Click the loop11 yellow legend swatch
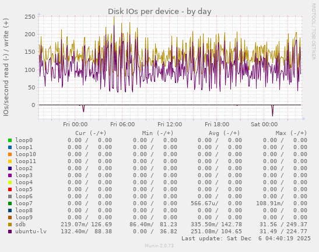The image size is (319, 252). tap(10, 161)
